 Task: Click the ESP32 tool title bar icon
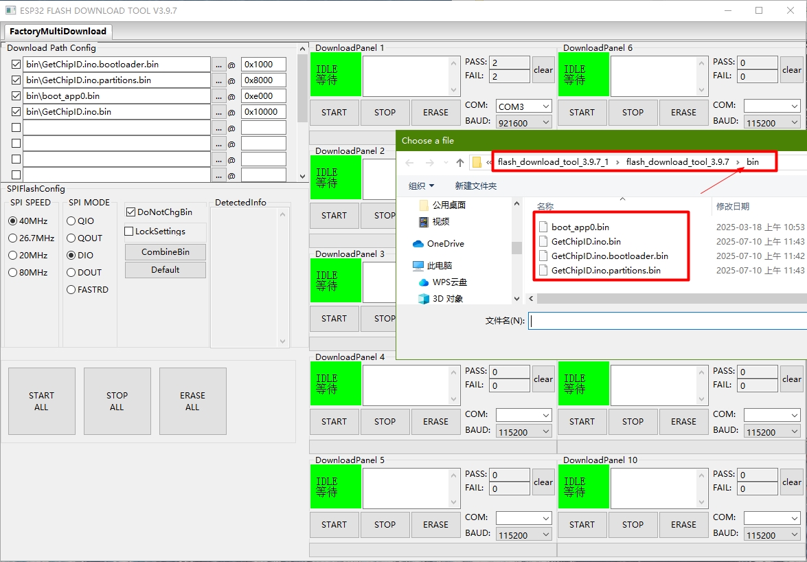click(10, 10)
